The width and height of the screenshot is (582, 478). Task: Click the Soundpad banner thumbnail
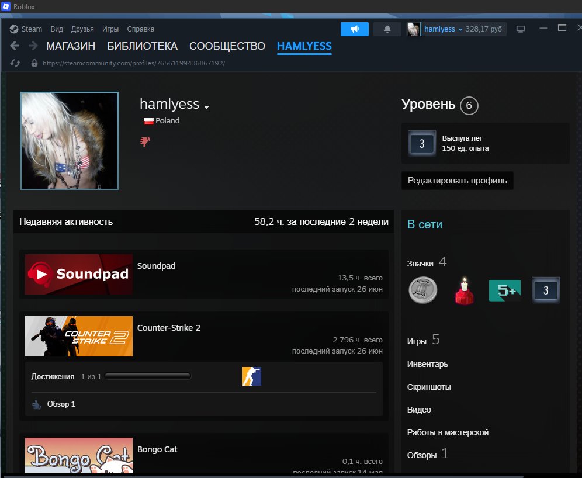pyautogui.click(x=79, y=274)
